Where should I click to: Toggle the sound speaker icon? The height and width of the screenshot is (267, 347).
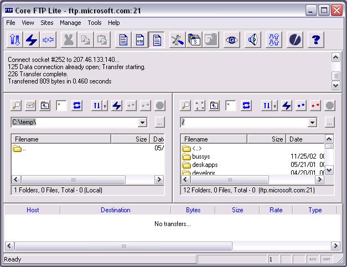click(253, 40)
